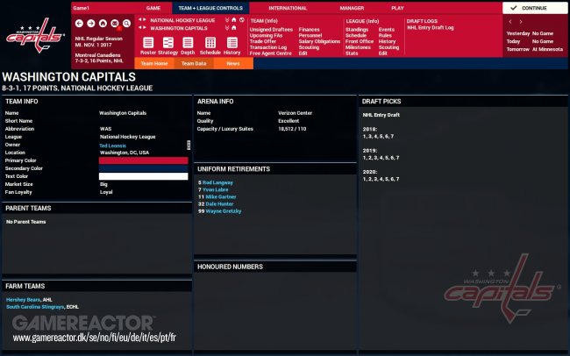Select At Minnesota game for Tomorrow
The width and height of the screenshot is (570, 356).
tap(547, 49)
